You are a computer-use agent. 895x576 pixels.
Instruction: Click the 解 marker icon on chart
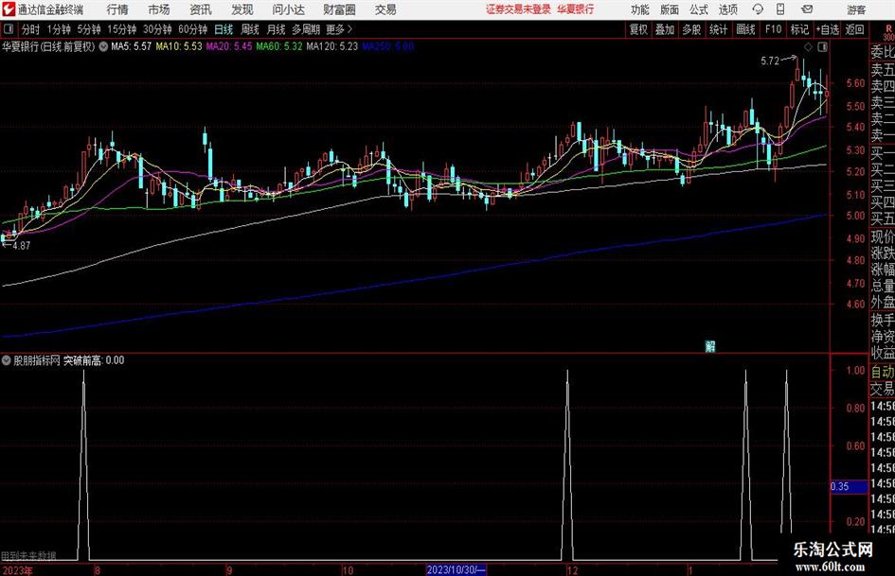[x=710, y=346]
